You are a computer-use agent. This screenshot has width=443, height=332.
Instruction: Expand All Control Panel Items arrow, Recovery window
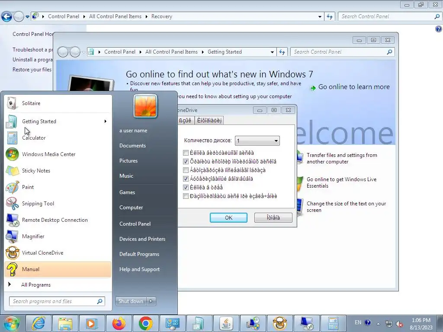point(146,17)
